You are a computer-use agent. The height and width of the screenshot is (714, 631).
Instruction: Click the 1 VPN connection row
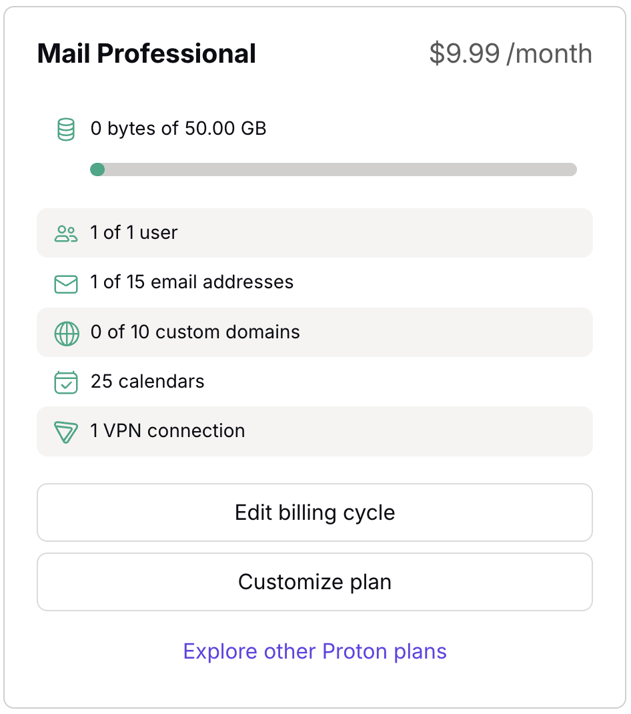tap(315, 431)
